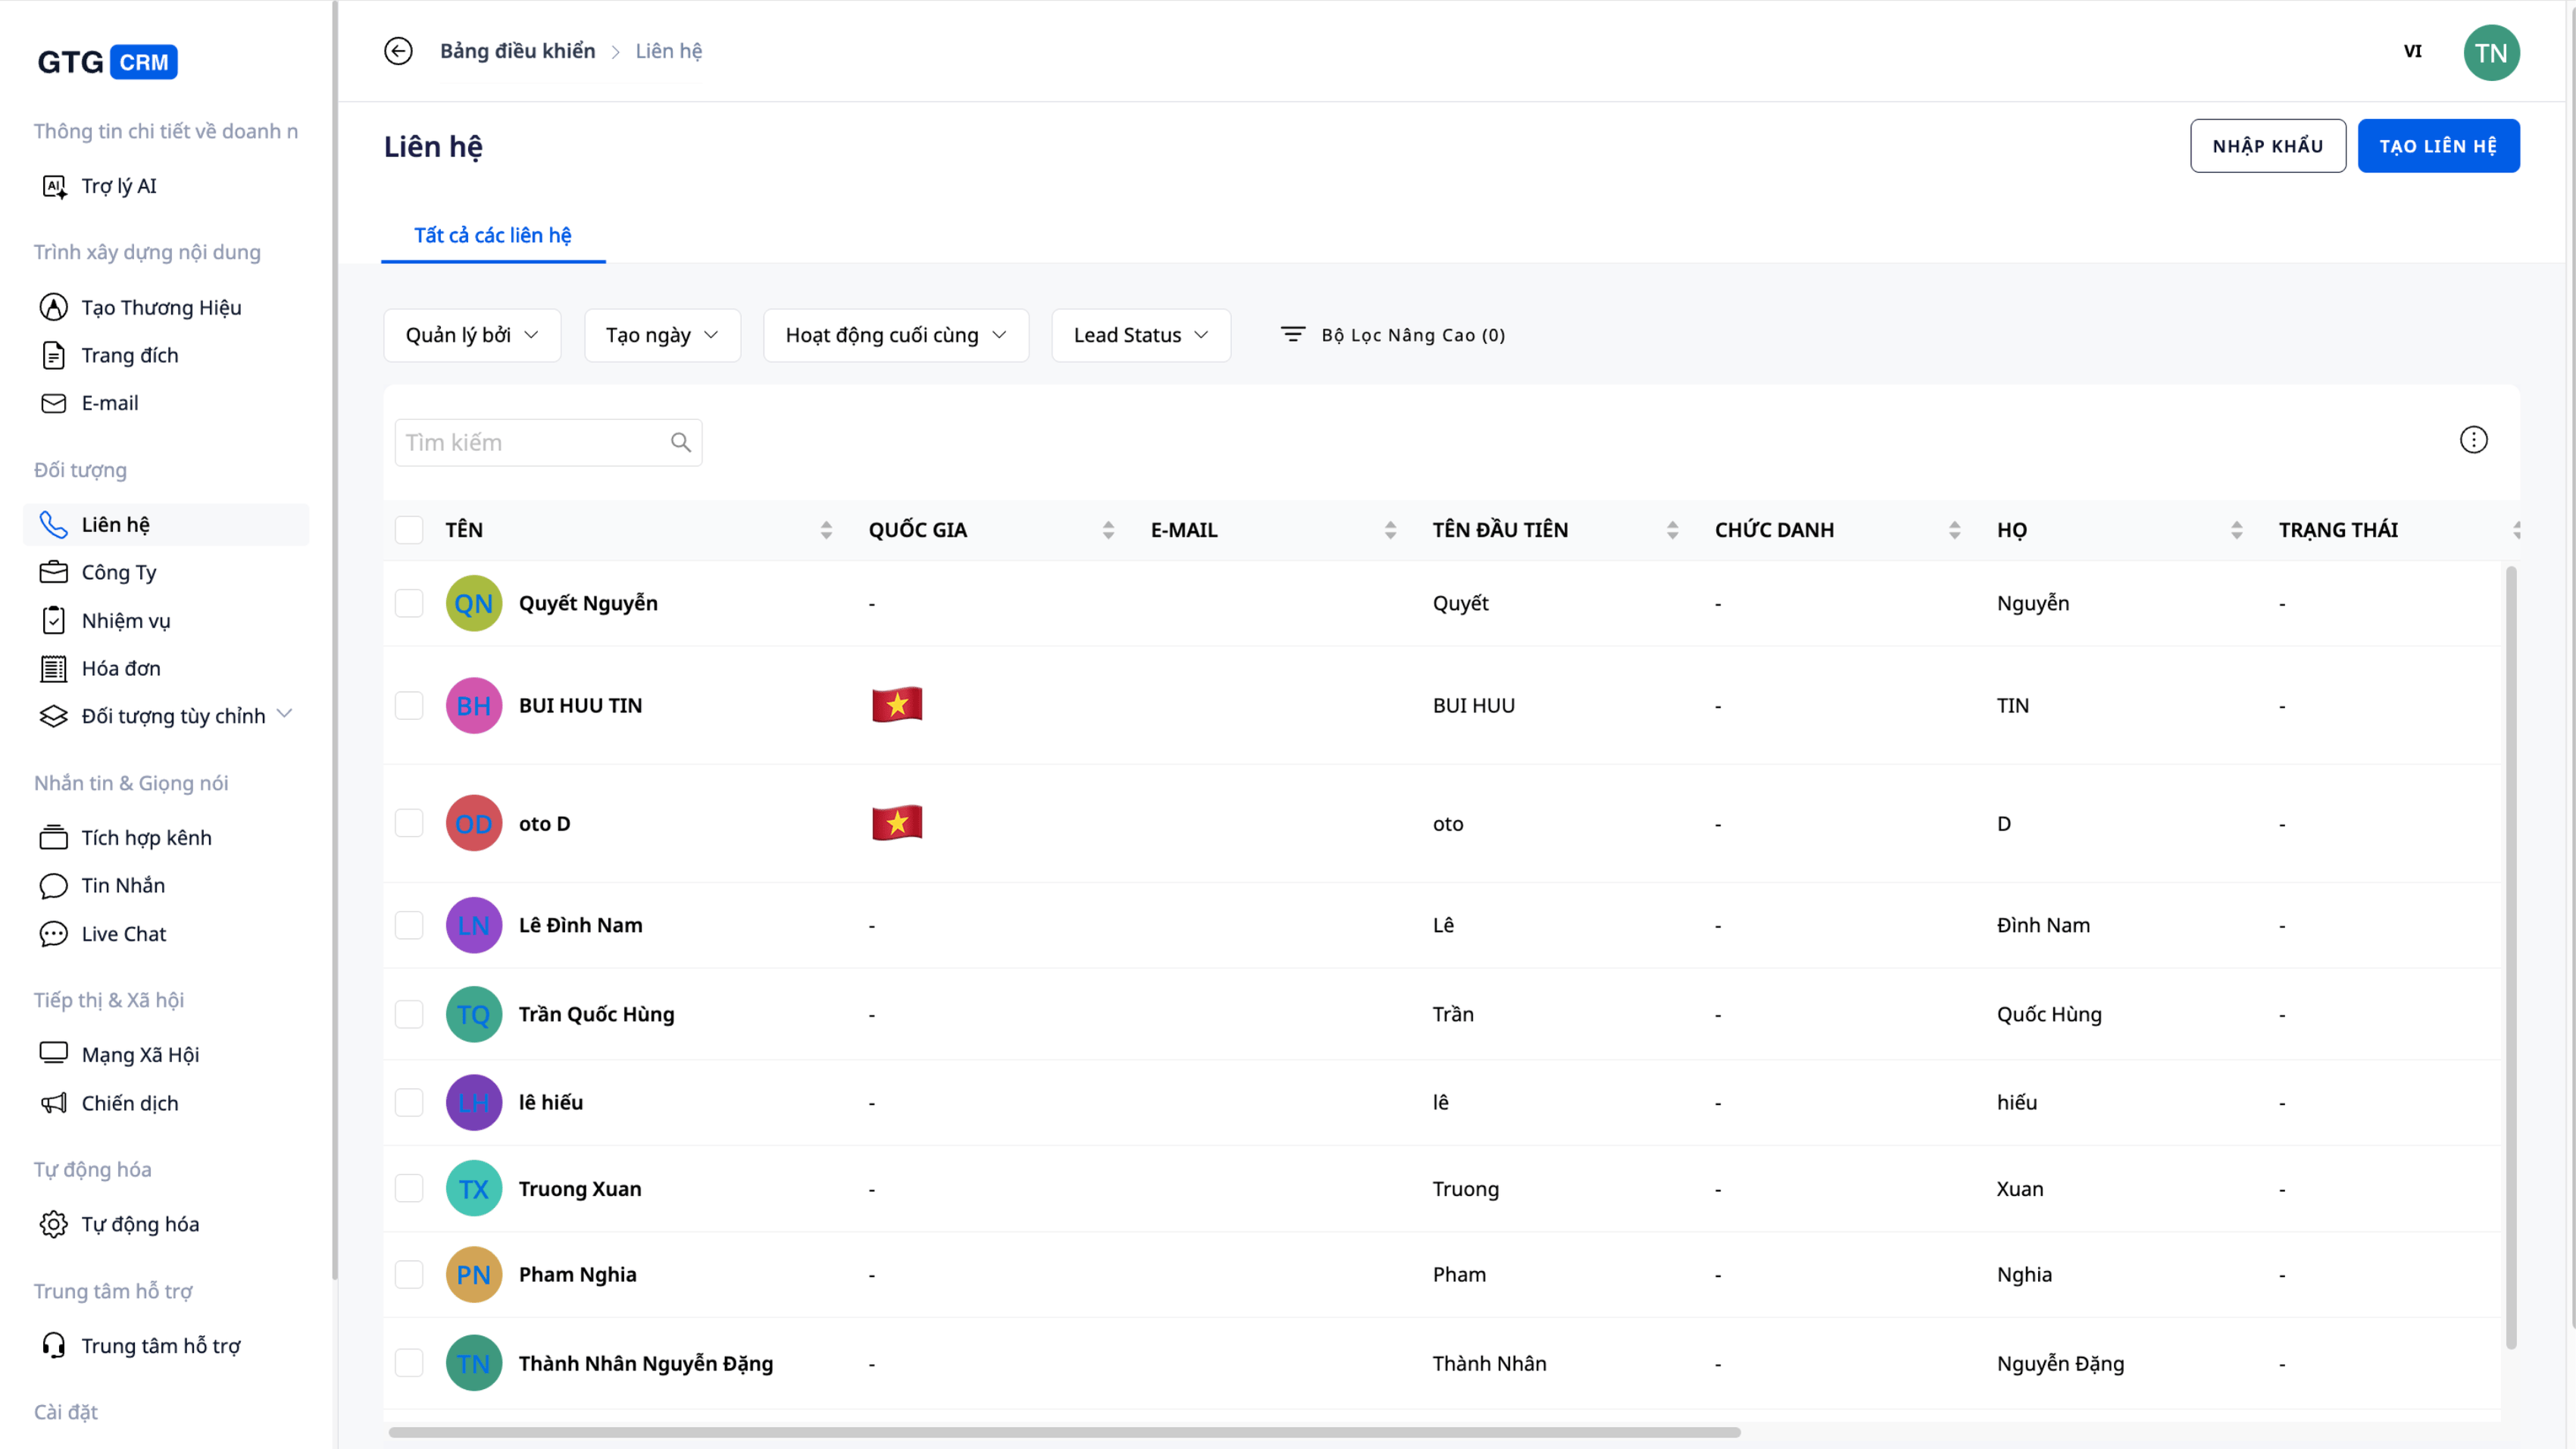
Task: Open the Quản lý bởi dropdown
Action: (472, 335)
